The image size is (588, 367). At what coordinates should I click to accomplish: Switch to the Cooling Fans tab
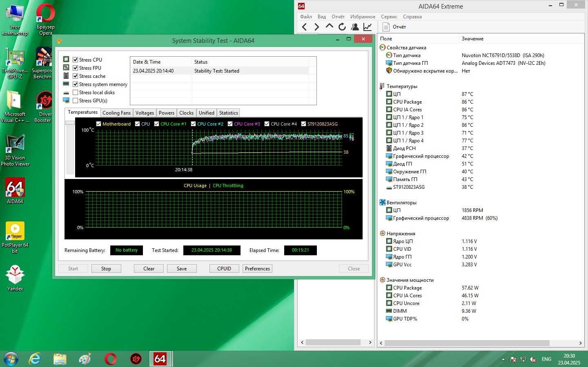[x=116, y=113]
